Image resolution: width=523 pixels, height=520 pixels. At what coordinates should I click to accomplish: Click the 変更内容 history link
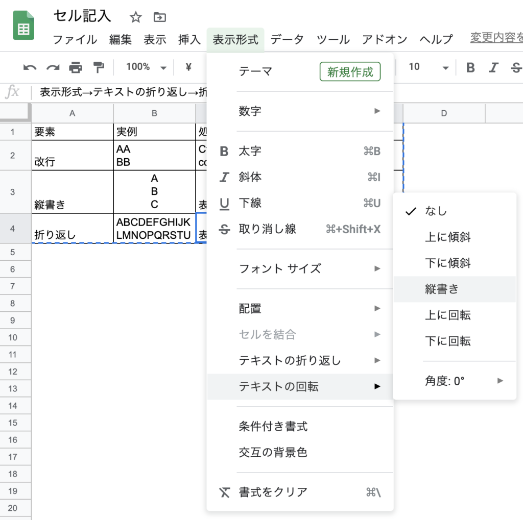(x=496, y=38)
